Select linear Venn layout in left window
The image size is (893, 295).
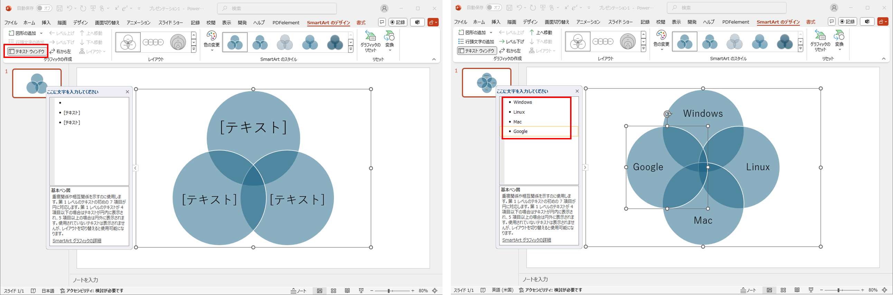pos(153,42)
